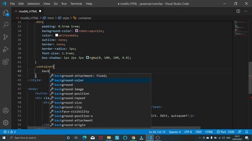Click the rebeccapurple color swatch
The image size is (252, 141).
(x=77, y=31)
